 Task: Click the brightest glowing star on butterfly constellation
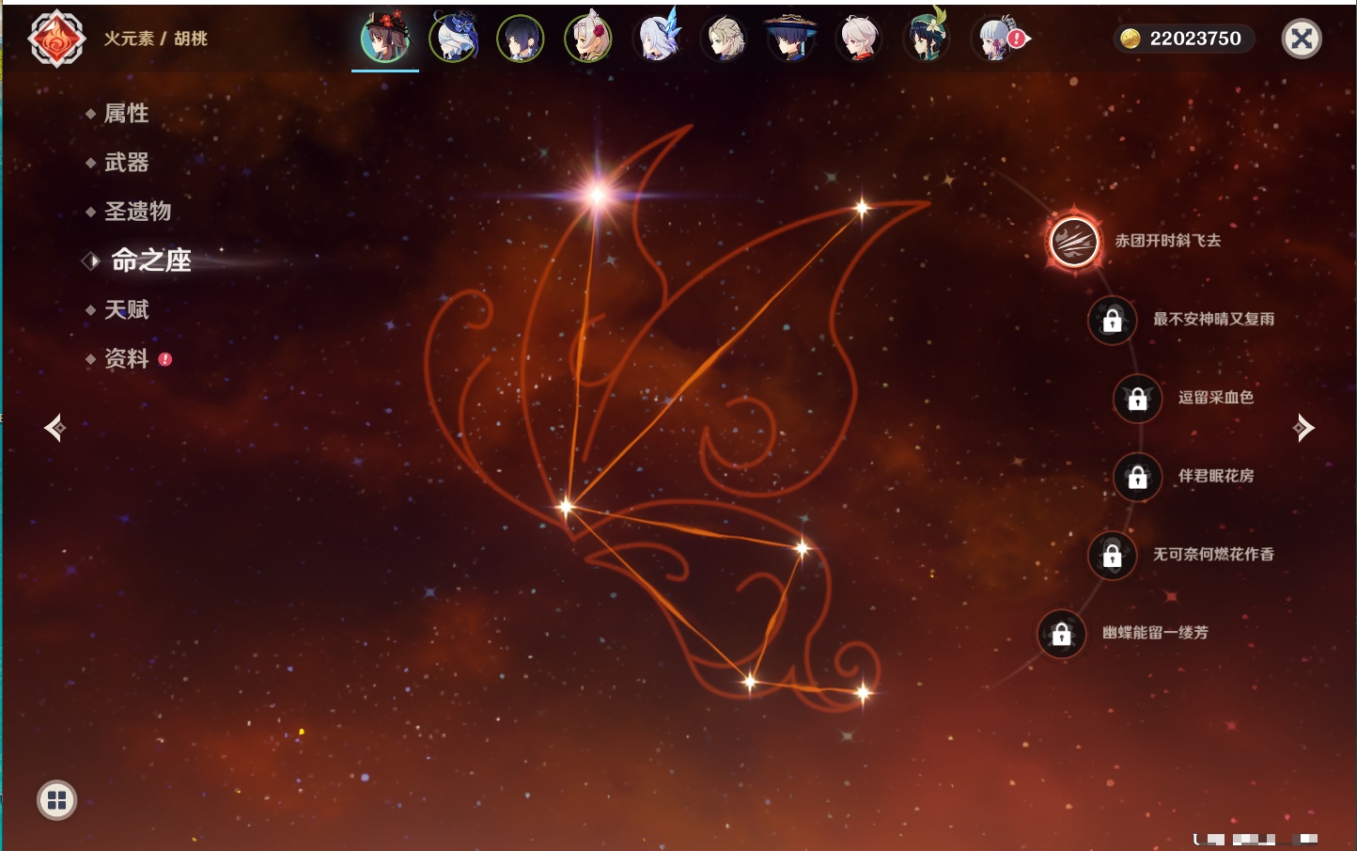(597, 195)
